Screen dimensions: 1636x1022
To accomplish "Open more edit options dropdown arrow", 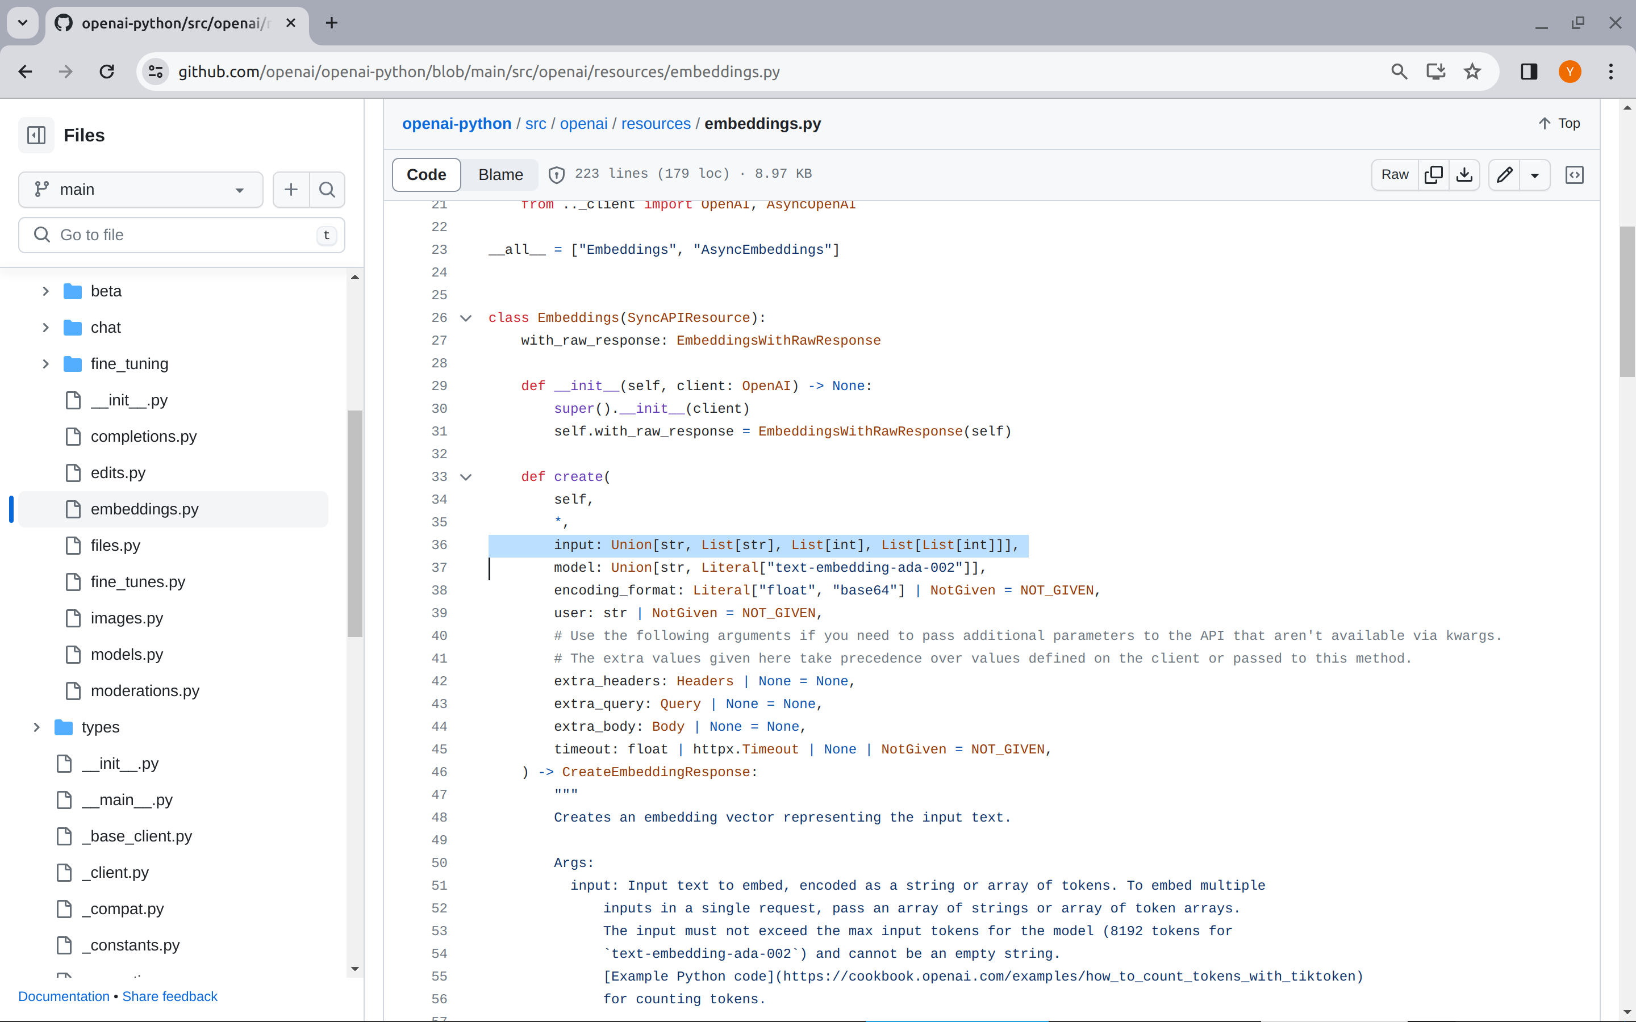I will (1534, 175).
